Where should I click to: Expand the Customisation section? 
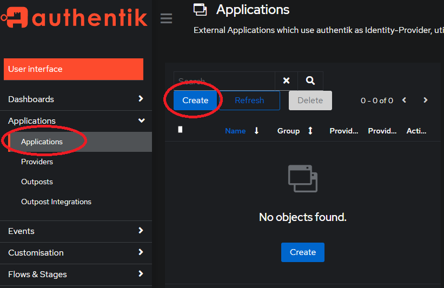coord(76,253)
